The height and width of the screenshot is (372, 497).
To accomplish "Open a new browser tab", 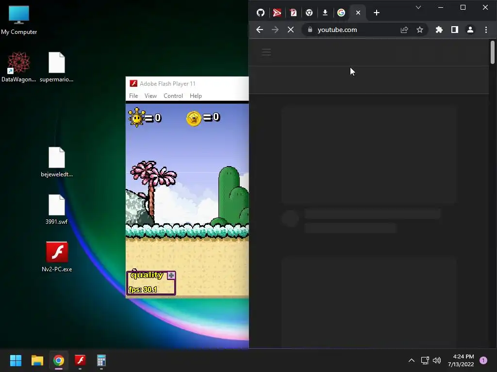I will (x=377, y=13).
